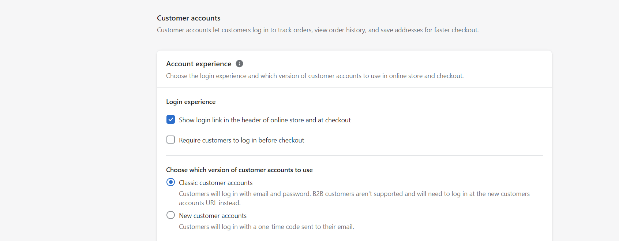Click the info icon next to Account experience
The height and width of the screenshot is (241, 619).
[x=239, y=63]
